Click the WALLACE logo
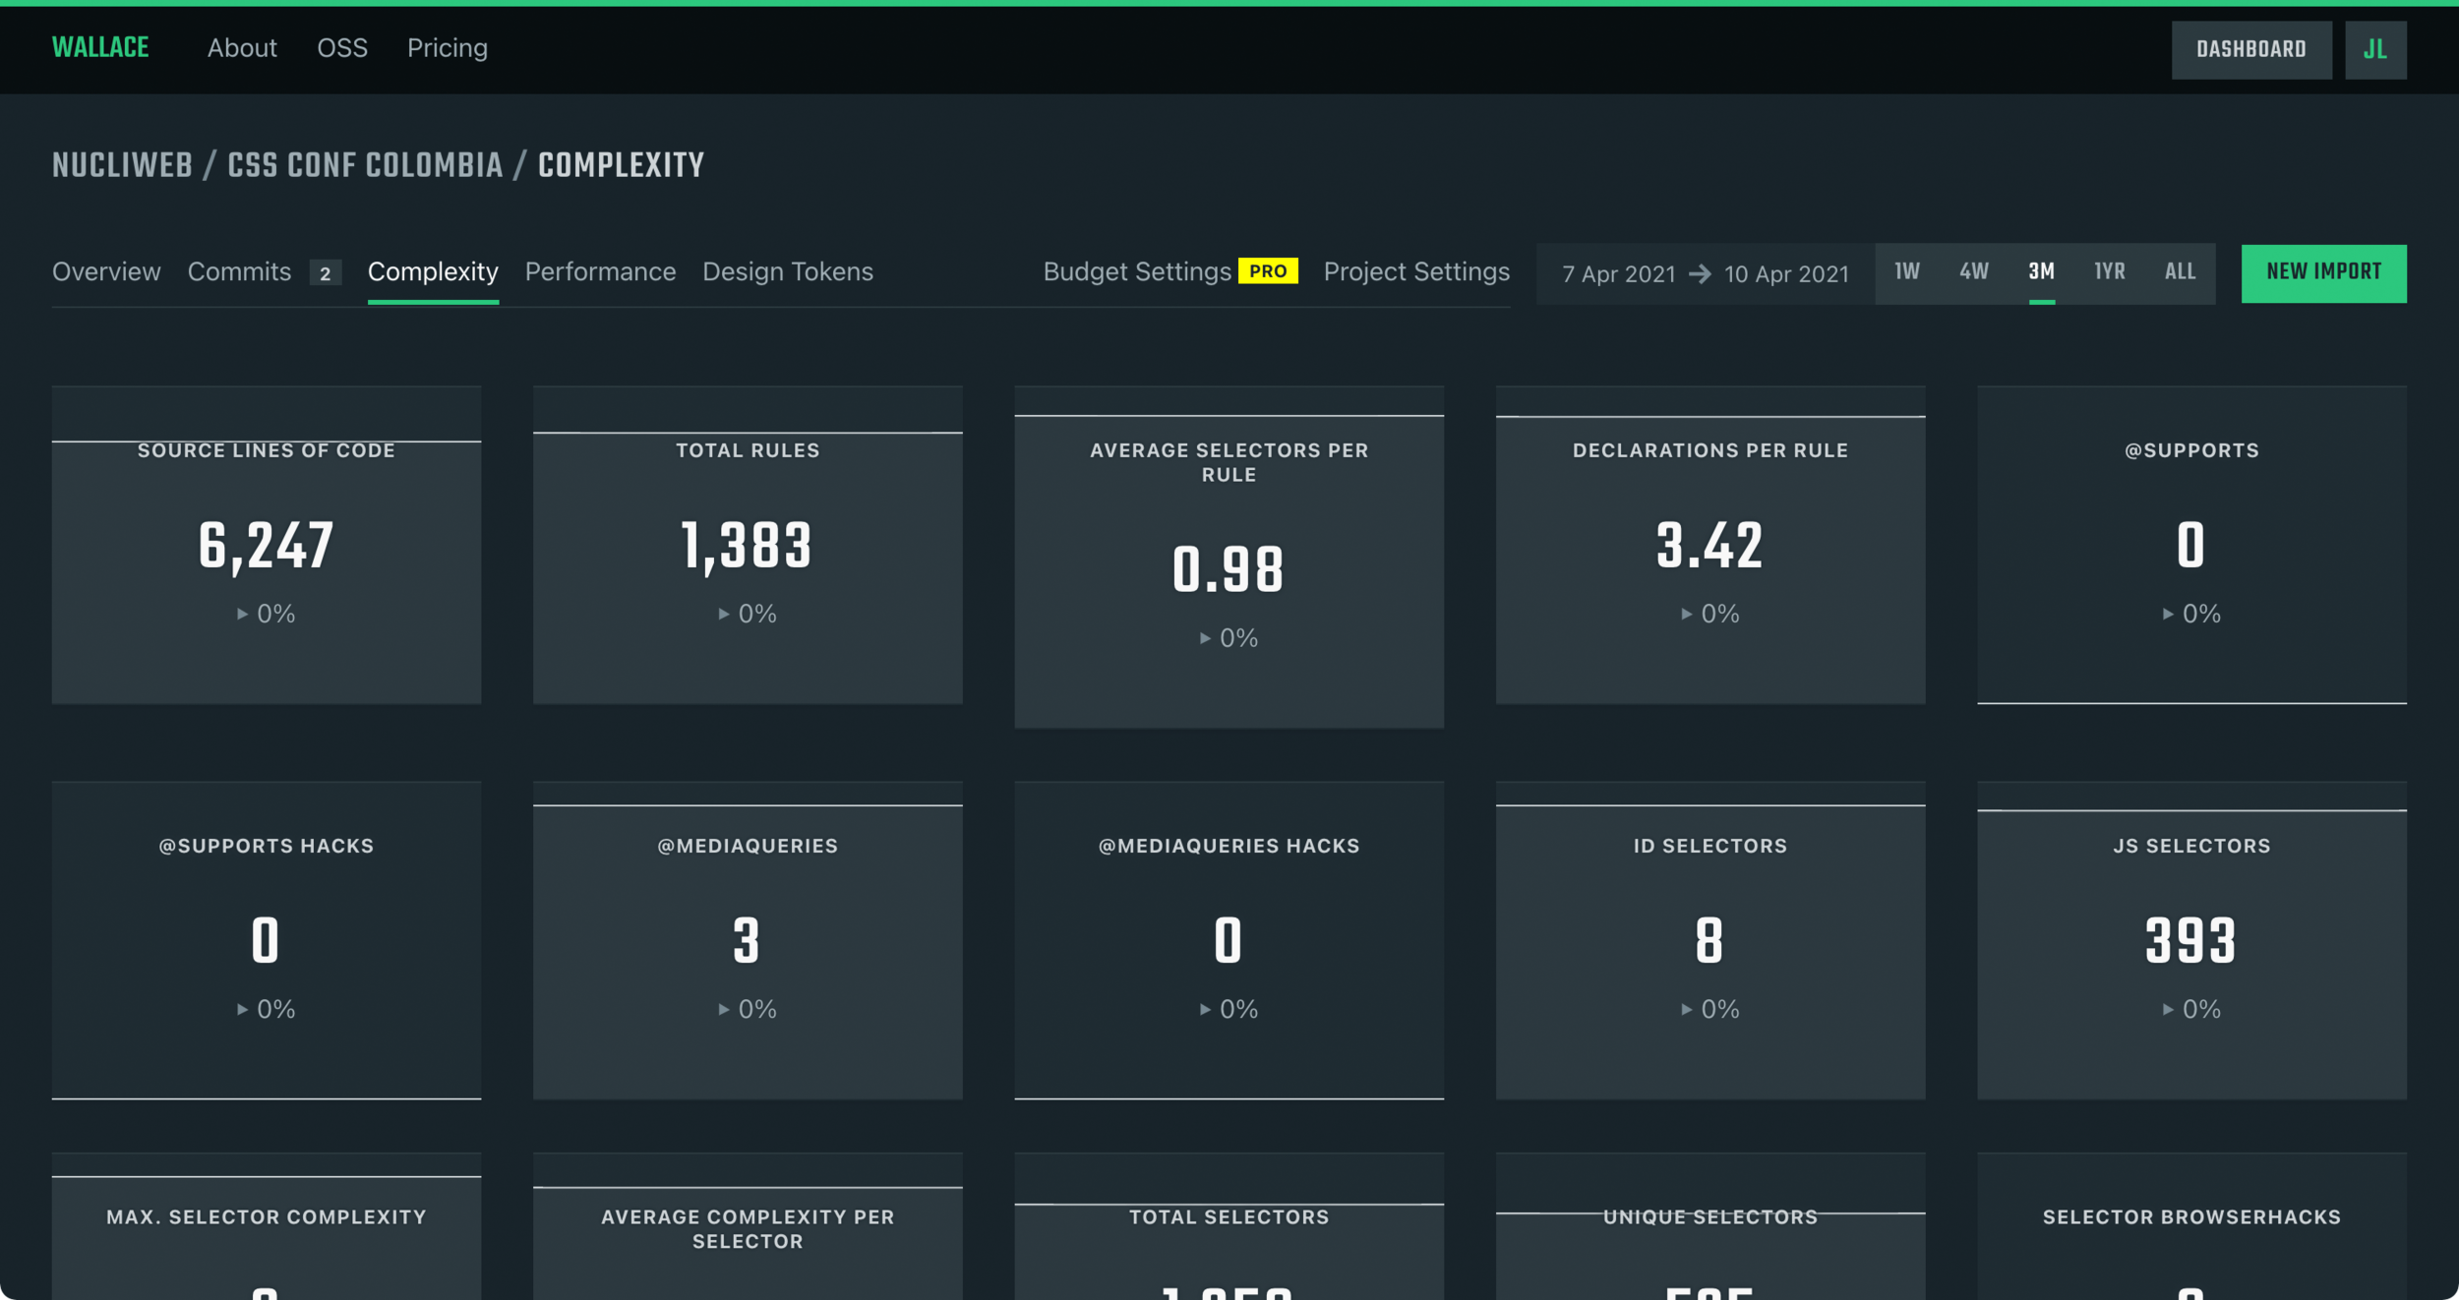Viewport: 2459px width, 1300px height. (x=100, y=47)
